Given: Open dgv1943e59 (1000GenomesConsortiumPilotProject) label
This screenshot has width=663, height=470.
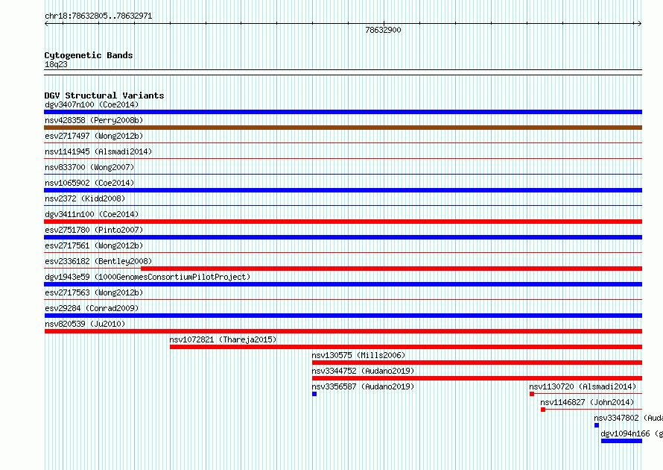Looking at the screenshot, I should coord(147,277).
